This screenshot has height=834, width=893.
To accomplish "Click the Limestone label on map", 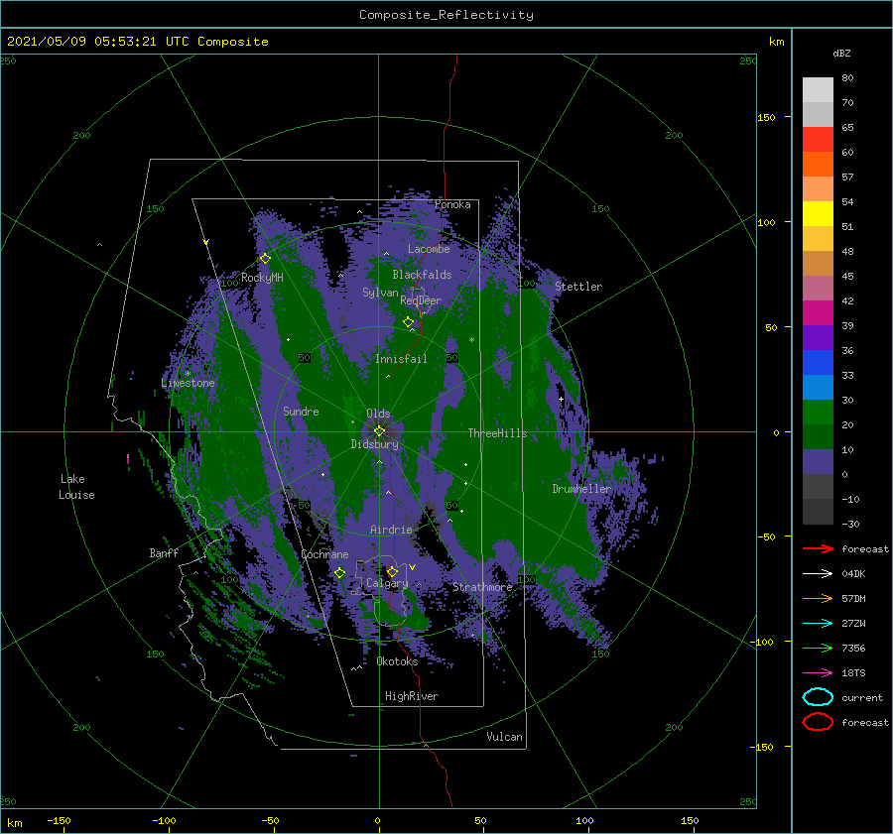I will 188,383.
